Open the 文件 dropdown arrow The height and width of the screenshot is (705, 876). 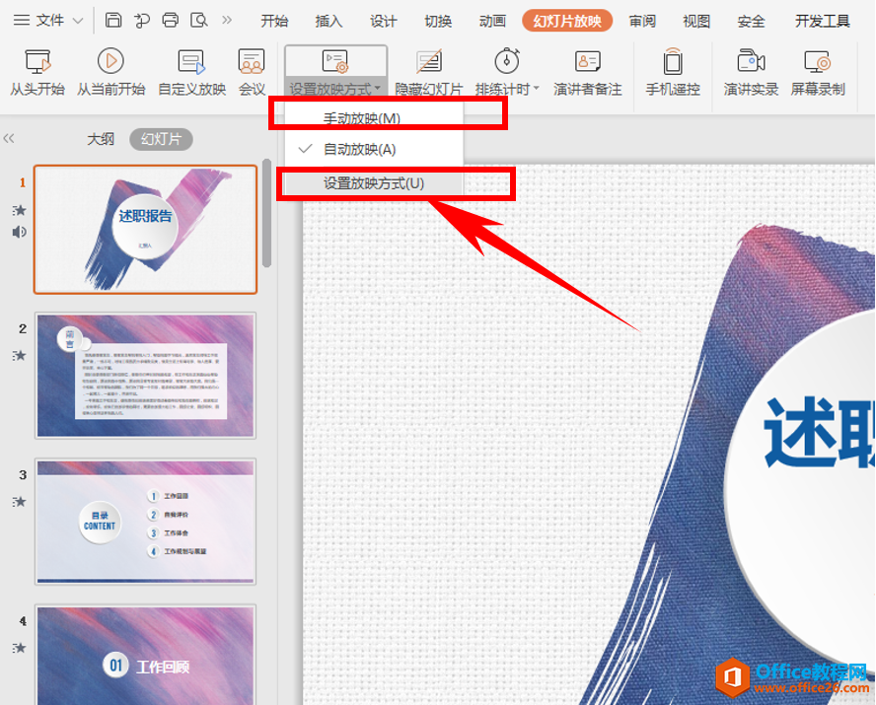[78, 22]
